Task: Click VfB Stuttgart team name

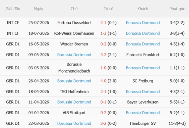Action: [x=74, y=113]
